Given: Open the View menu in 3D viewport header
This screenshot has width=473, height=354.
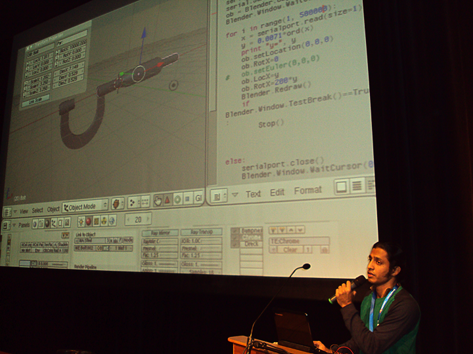Looking at the screenshot, I should 24,211.
